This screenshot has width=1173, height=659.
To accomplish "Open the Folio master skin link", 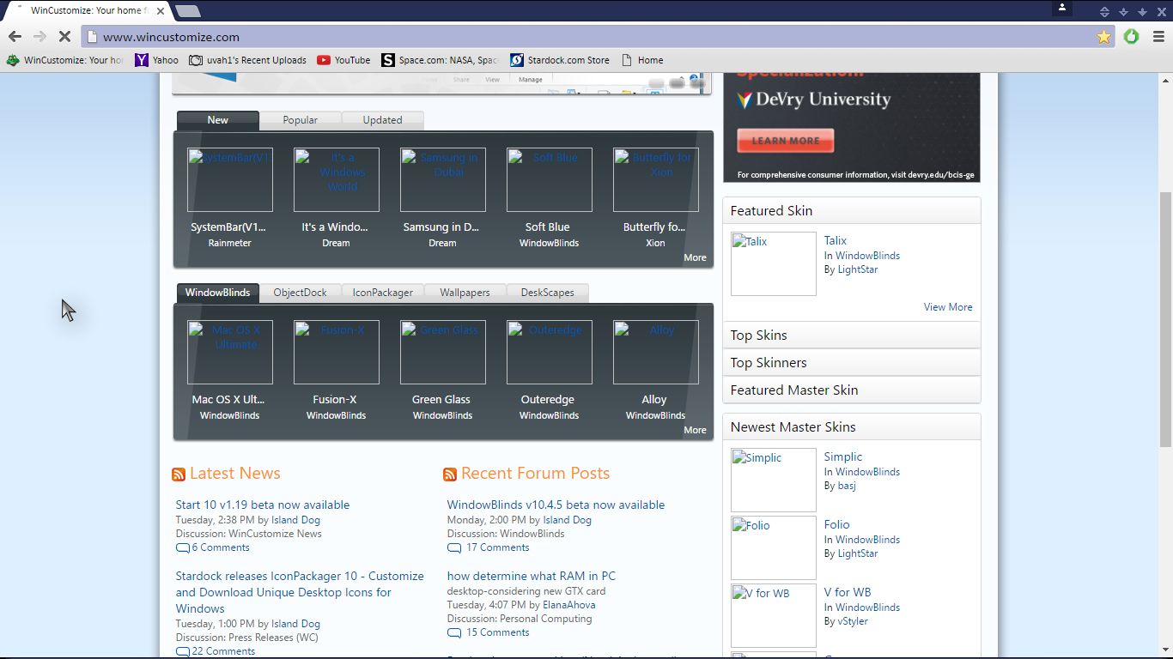I will (836, 525).
